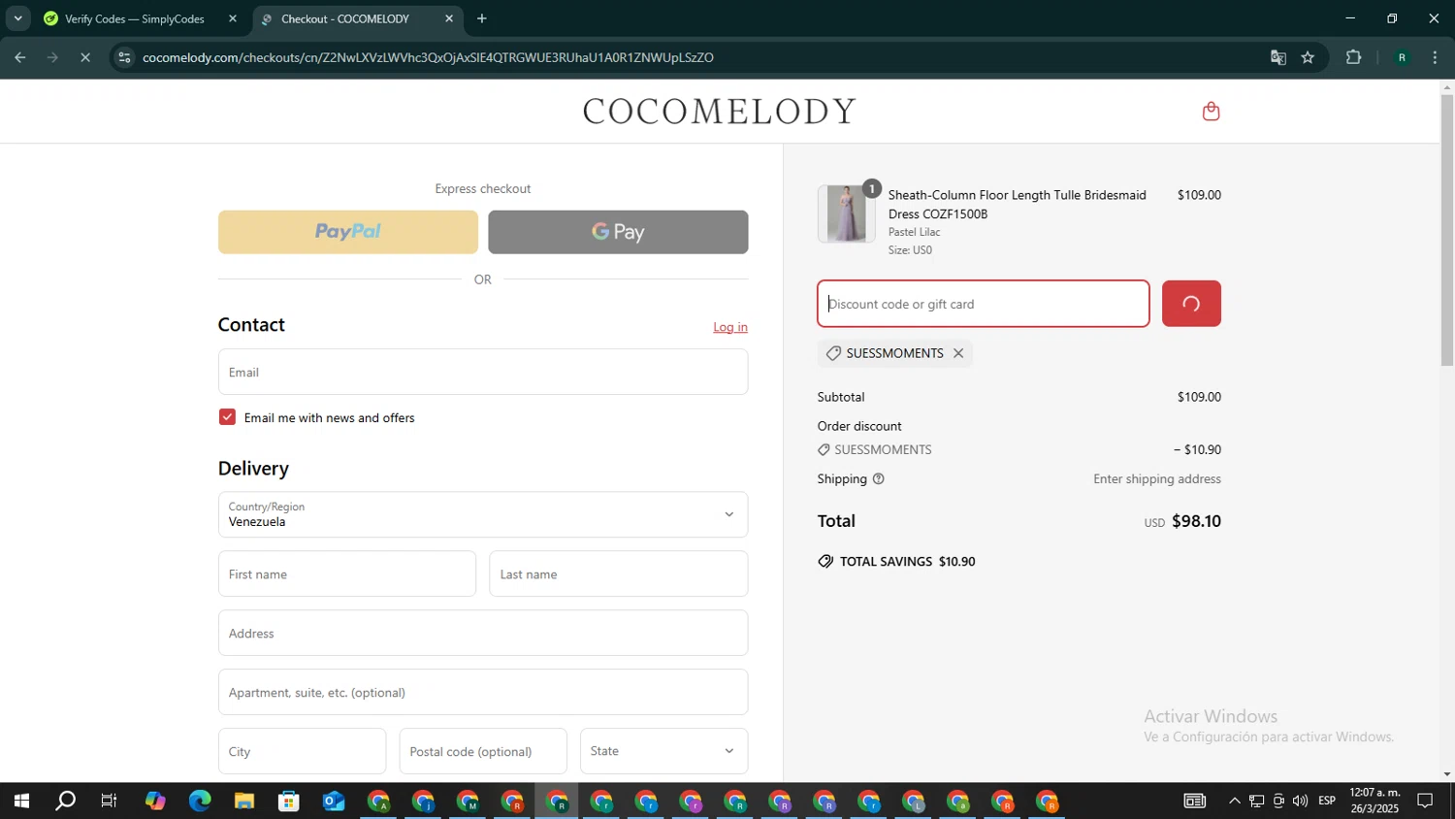Click the product name Sheath-Column Bridesmaid Dress
This screenshot has height=819, width=1455.
click(x=1018, y=205)
